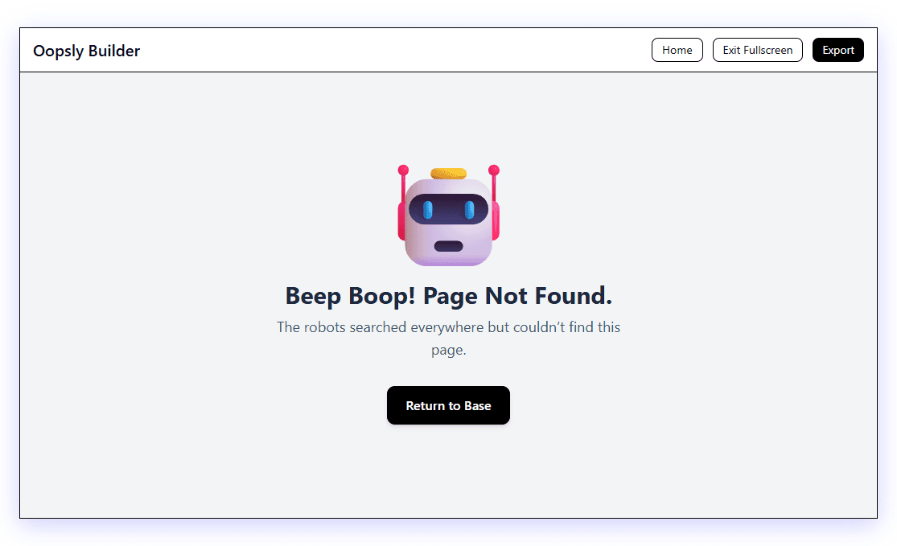Select the 'Page Not Found.' heading words

[518, 296]
